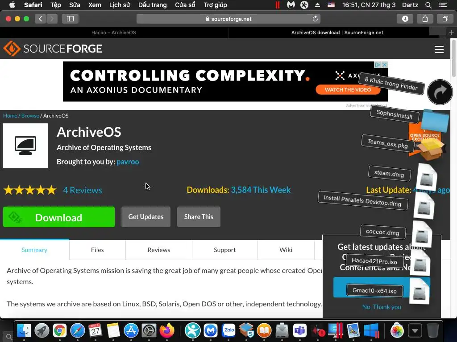This screenshot has height=342, width=457.
Task: Click the sourceforge.net address bar
Action: (x=228, y=19)
